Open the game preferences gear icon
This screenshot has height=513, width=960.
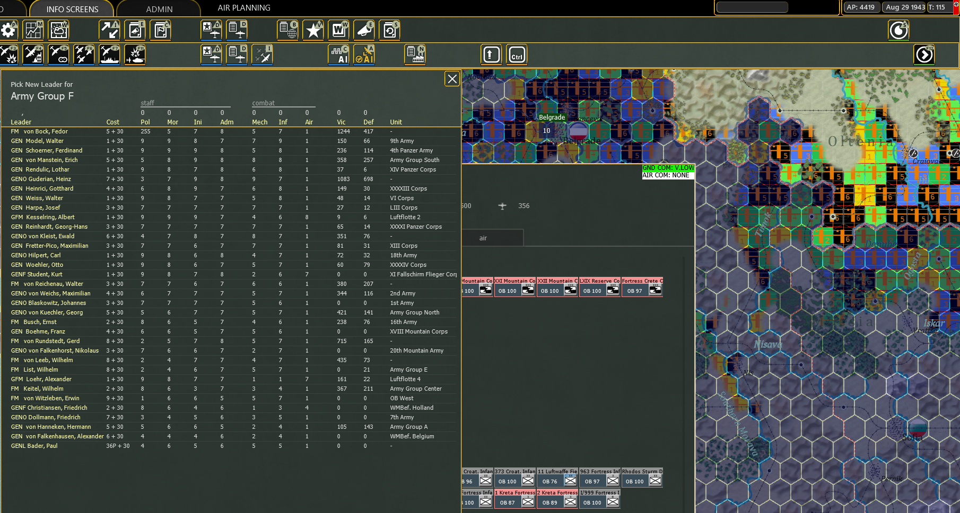tap(8, 30)
